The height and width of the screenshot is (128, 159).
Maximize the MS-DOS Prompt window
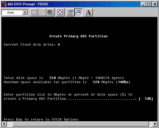(x=149, y=4)
